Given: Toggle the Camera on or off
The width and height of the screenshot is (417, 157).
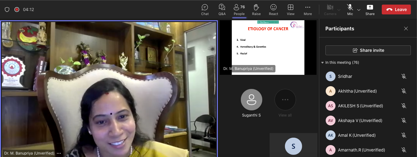Looking at the screenshot, I should click(330, 10).
